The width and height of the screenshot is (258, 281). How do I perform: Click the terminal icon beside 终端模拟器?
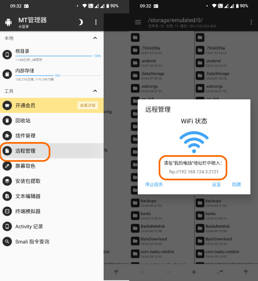coord(7,211)
